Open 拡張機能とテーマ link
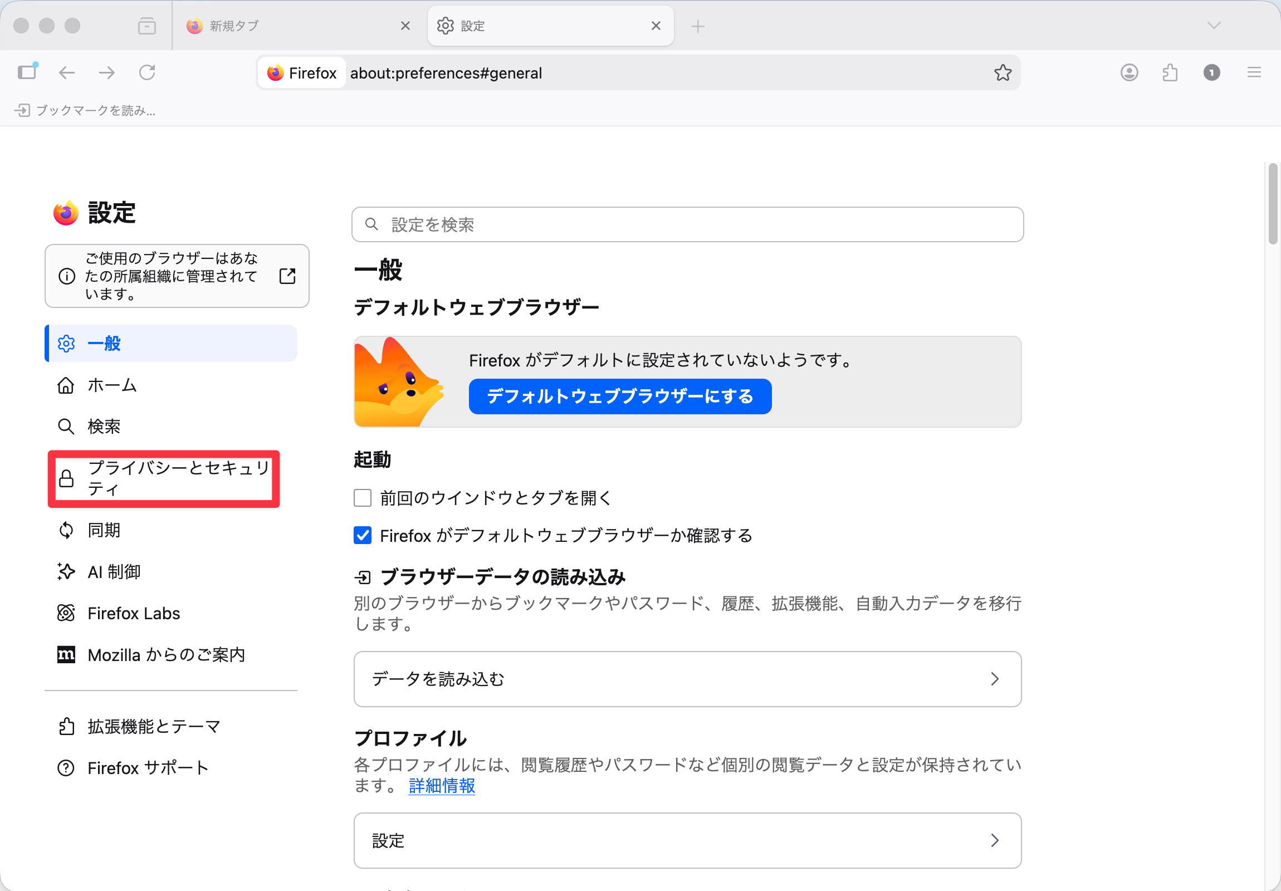The width and height of the screenshot is (1281, 891). [171, 726]
